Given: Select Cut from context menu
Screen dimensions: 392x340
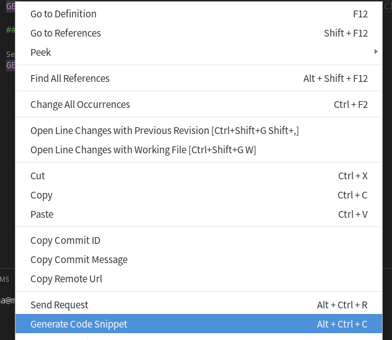Looking at the screenshot, I should (199, 176).
